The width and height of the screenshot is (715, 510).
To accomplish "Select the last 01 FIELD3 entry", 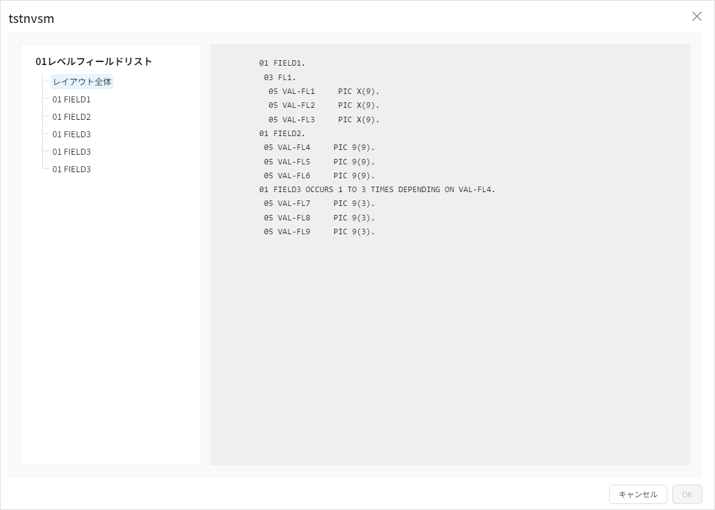I will point(72,169).
